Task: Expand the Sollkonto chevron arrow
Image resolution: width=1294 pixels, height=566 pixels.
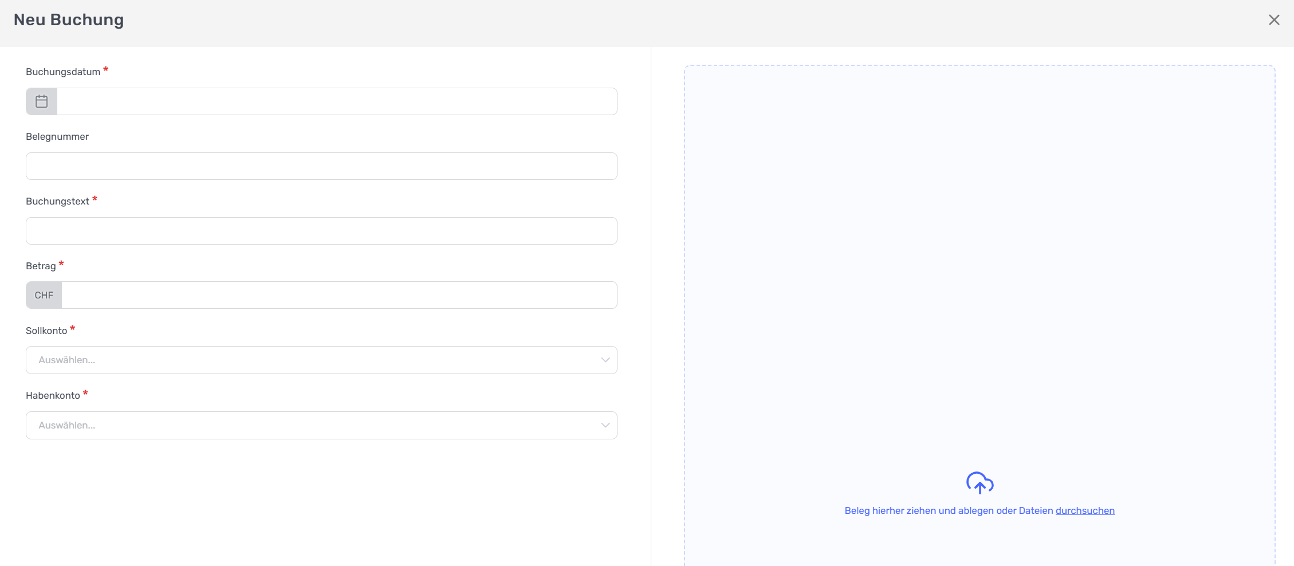Action: click(x=605, y=360)
